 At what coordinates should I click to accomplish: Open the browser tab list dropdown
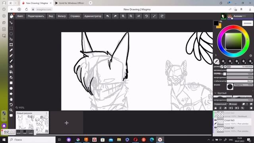click(15, 3)
